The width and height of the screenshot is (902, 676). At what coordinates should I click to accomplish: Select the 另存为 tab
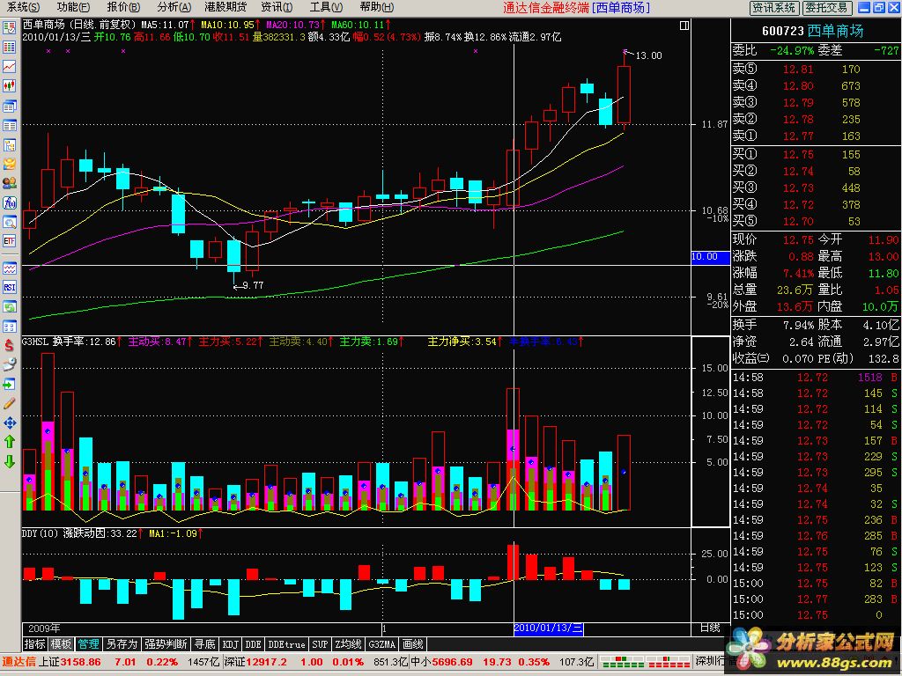click(122, 643)
